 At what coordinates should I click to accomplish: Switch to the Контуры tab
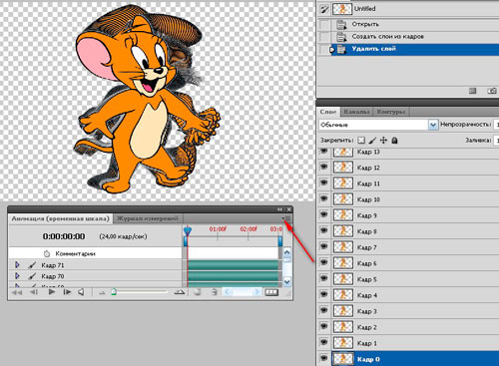point(391,112)
